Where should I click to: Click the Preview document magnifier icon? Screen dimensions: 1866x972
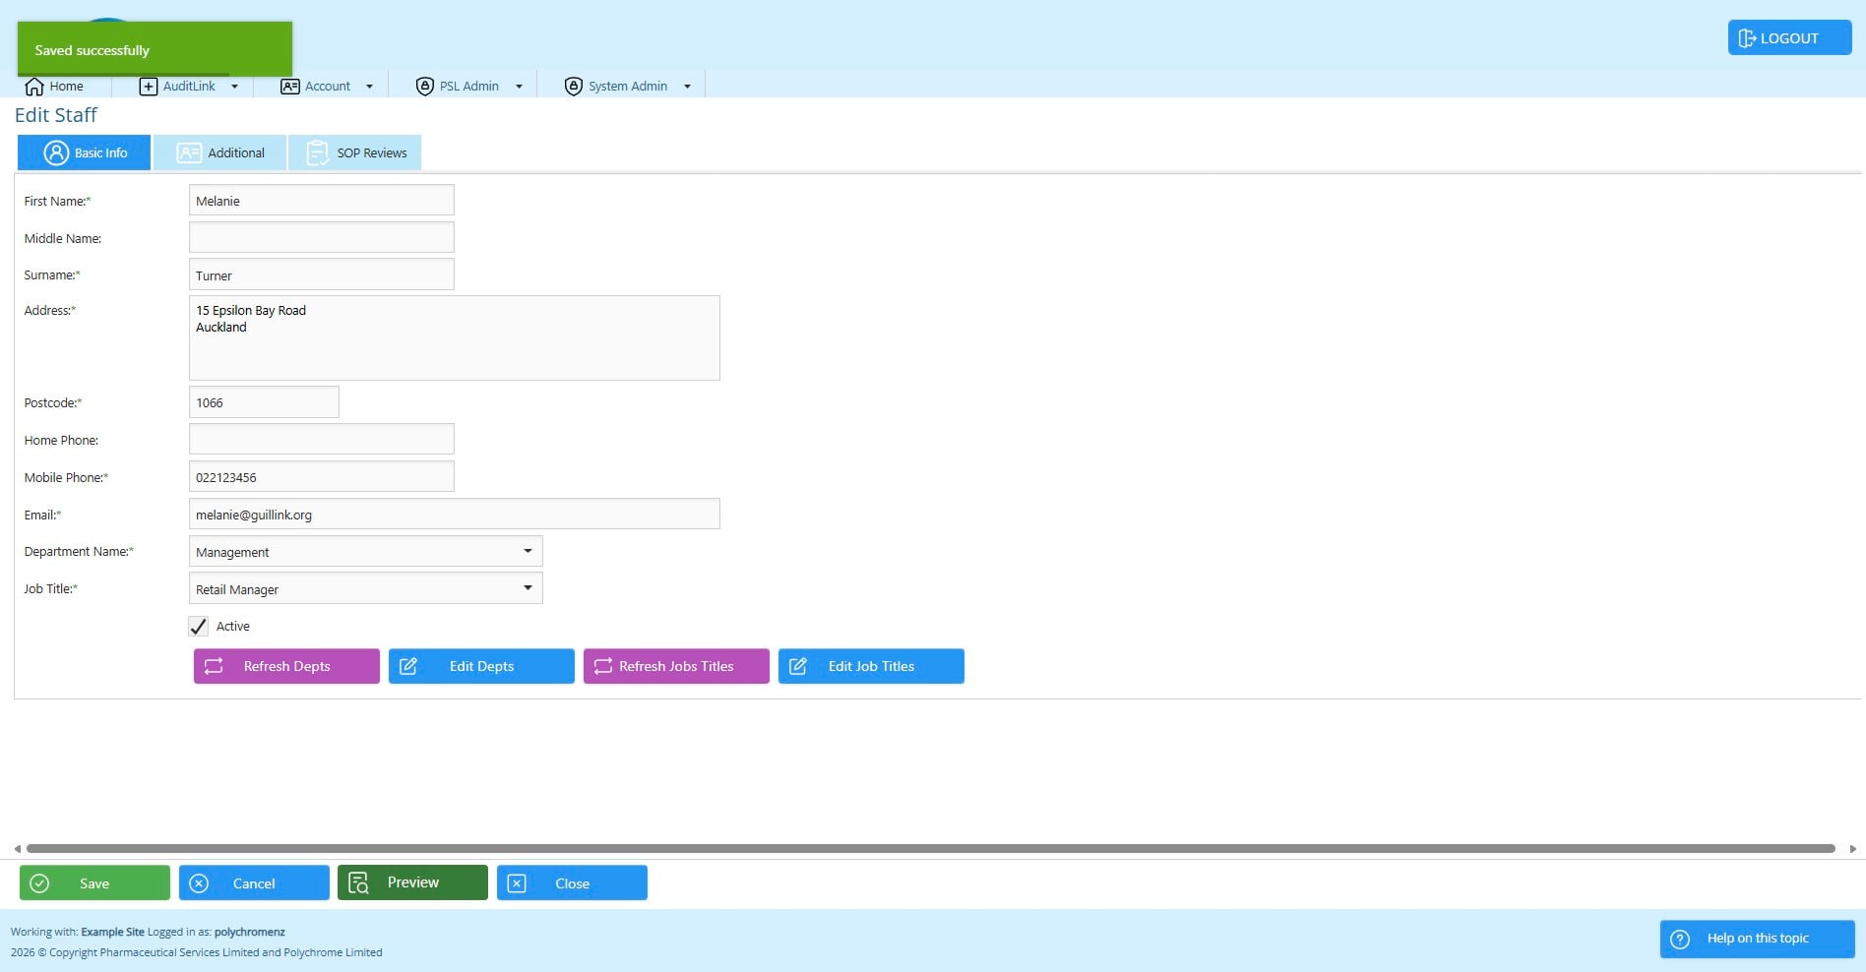point(358,882)
